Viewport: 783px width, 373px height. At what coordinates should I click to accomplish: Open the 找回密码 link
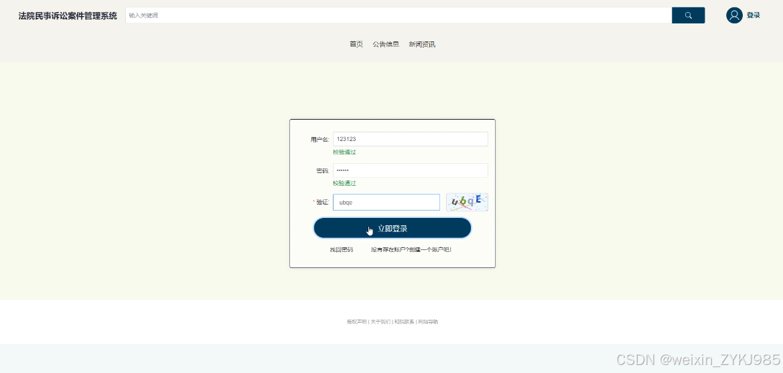pyautogui.click(x=341, y=249)
